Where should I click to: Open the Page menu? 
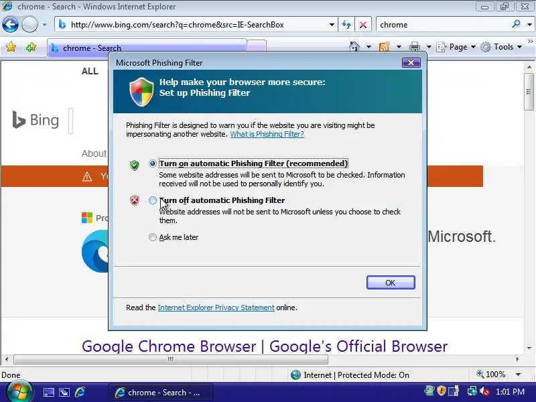click(456, 47)
